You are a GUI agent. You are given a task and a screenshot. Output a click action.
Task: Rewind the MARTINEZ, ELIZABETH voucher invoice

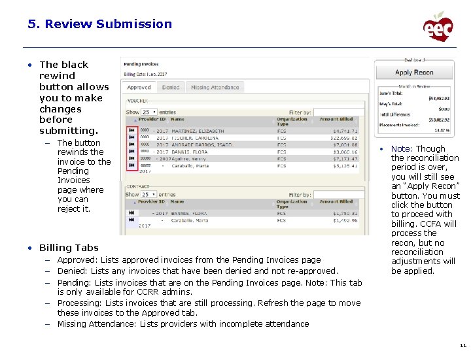pyautogui.click(x=131, y=130)
